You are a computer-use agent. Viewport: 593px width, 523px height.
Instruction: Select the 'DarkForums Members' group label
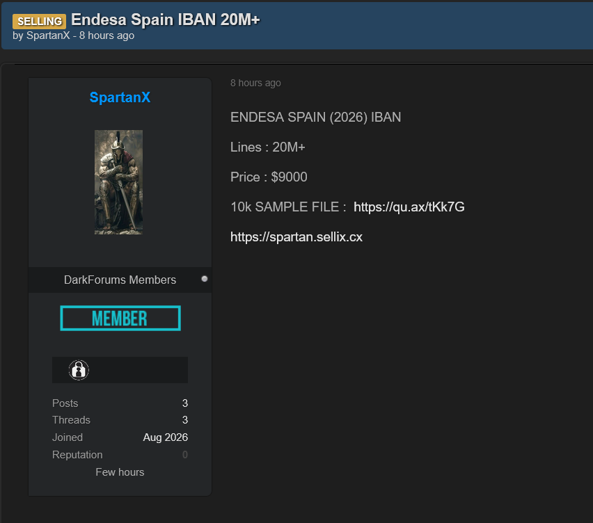tap(120, 280)
